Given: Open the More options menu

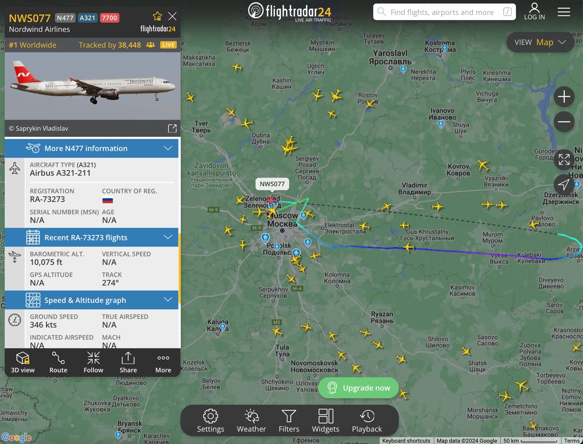Looking at the screenshot, I should click(x=163, y=362).
